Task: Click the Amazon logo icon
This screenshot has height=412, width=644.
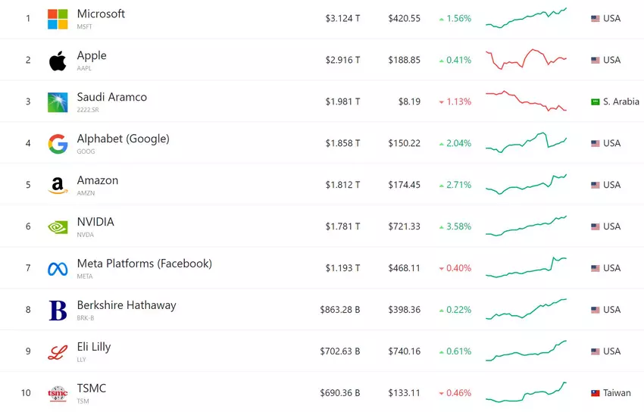Action: point(58,186)
